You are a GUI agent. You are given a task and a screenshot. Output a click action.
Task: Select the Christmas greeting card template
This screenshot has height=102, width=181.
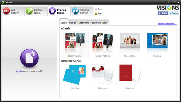[102, 77]
